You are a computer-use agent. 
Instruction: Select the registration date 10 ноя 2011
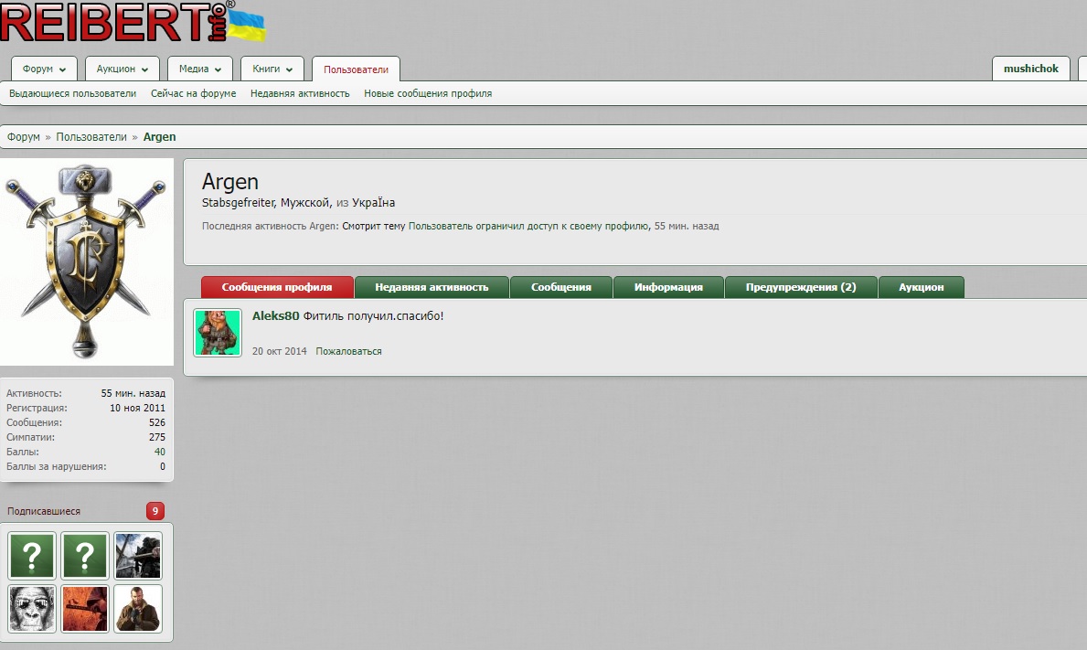pyautogui.click(x=137, y=408)
